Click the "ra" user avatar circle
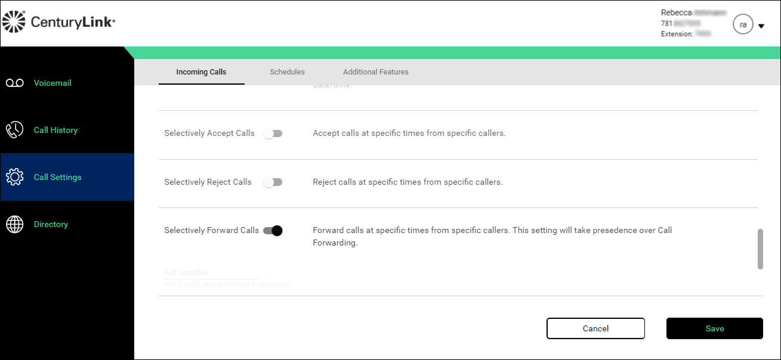Image resolution: width=781 pixels, height=360 pixels. pyautogui.click(x=743, y=25)
